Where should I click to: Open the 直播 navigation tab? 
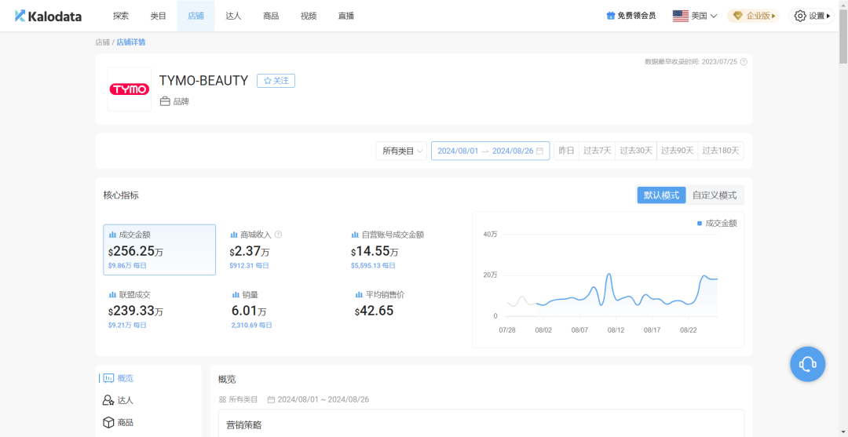[x=346, y=16]
